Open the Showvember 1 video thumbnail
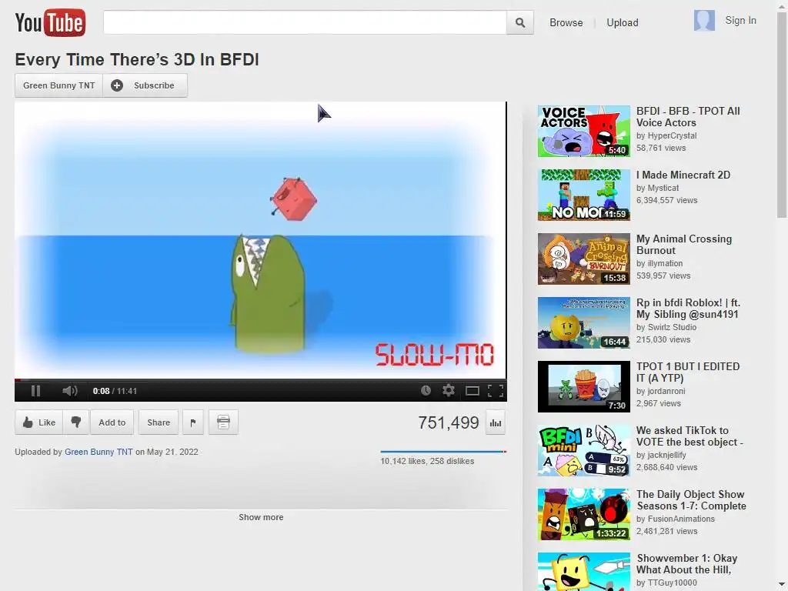 [x=583, y=572]
